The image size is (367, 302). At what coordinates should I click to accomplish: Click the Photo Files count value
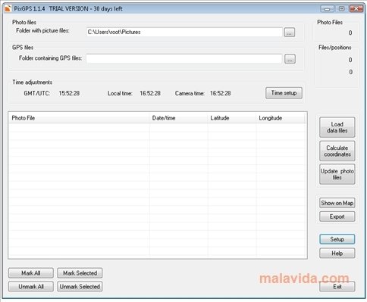tap(350, 33)
